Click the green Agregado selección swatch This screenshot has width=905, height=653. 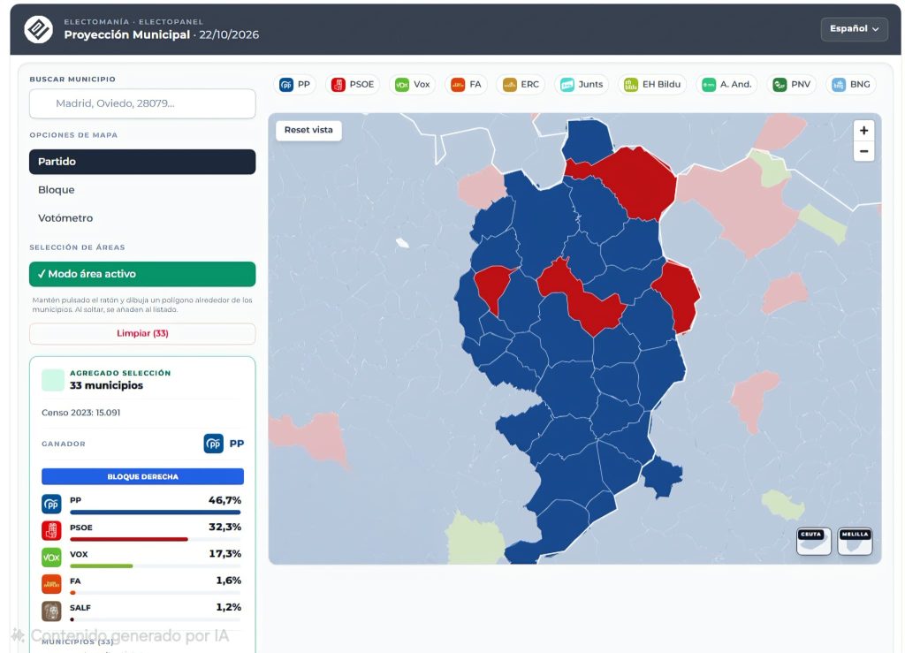coord(52,380)
